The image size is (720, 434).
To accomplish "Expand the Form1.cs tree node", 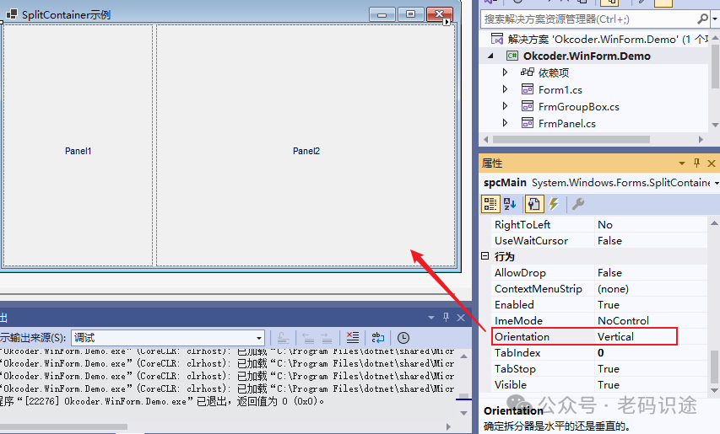I will 506,89.
